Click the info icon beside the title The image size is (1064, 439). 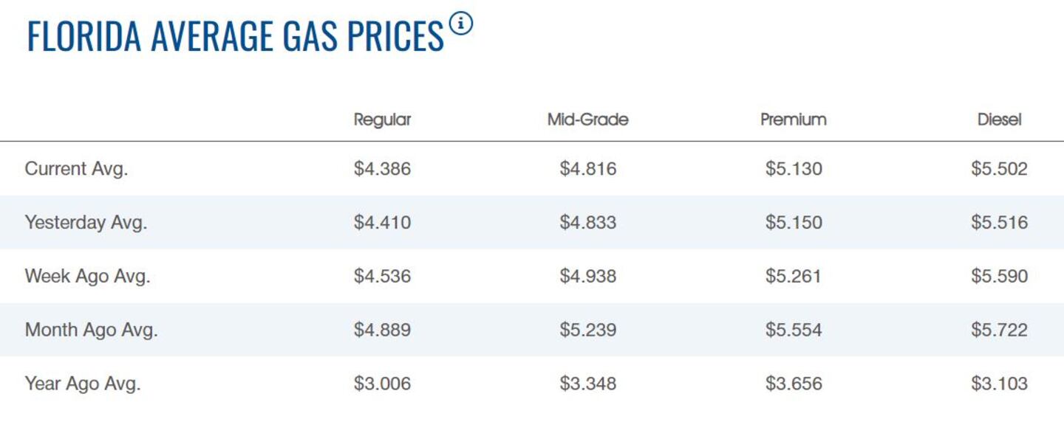pos(460,24)
